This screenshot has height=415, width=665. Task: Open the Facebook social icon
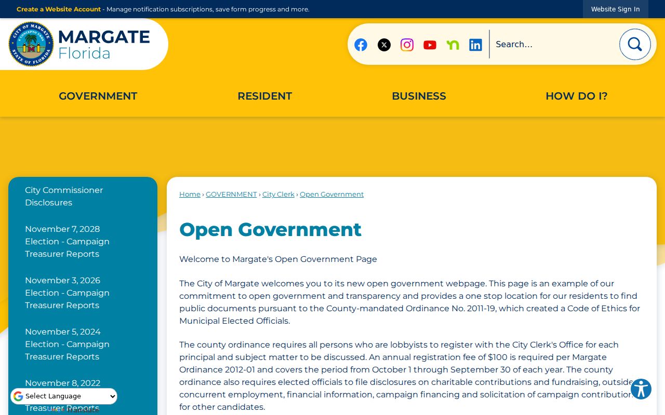point(361,45)
